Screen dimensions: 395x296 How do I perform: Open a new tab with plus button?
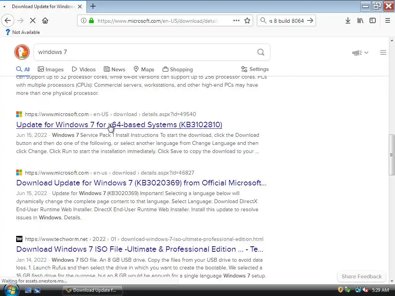[x=93, y=6]
